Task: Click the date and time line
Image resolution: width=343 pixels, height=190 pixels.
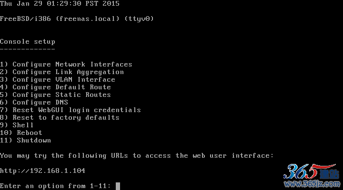Action: (60, 3)
